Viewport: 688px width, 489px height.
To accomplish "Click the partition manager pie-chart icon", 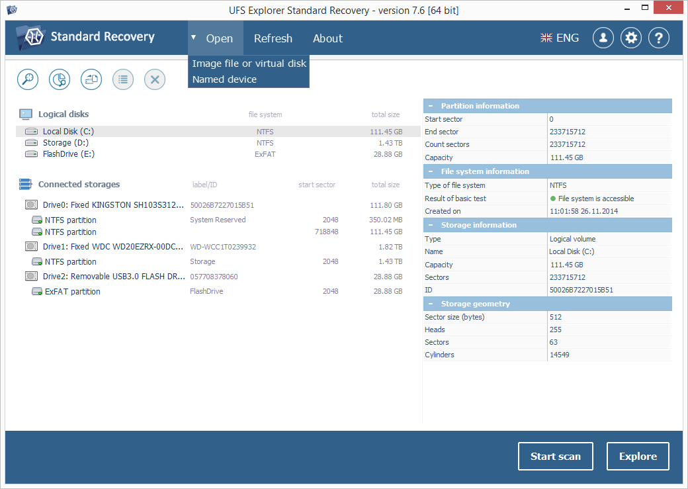I will tap(60, 79).
